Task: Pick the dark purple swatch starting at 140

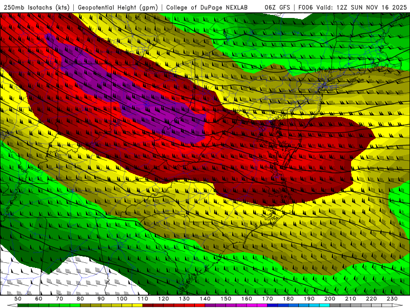Action: click(210, 305)
